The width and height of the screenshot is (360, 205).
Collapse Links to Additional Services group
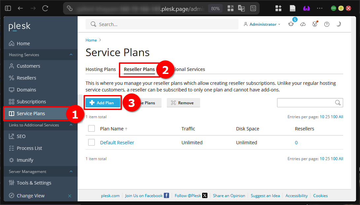pyautogui.click(x=71, y=125)
